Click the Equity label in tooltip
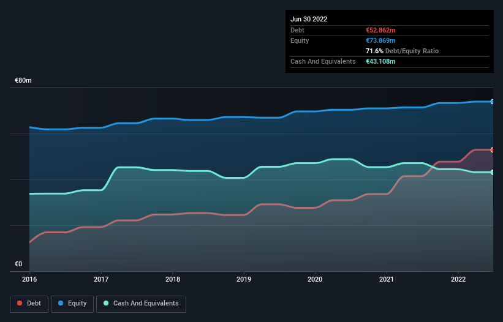Screen dimensions: 503x322 pyautogui.click(x=300, y=40)
